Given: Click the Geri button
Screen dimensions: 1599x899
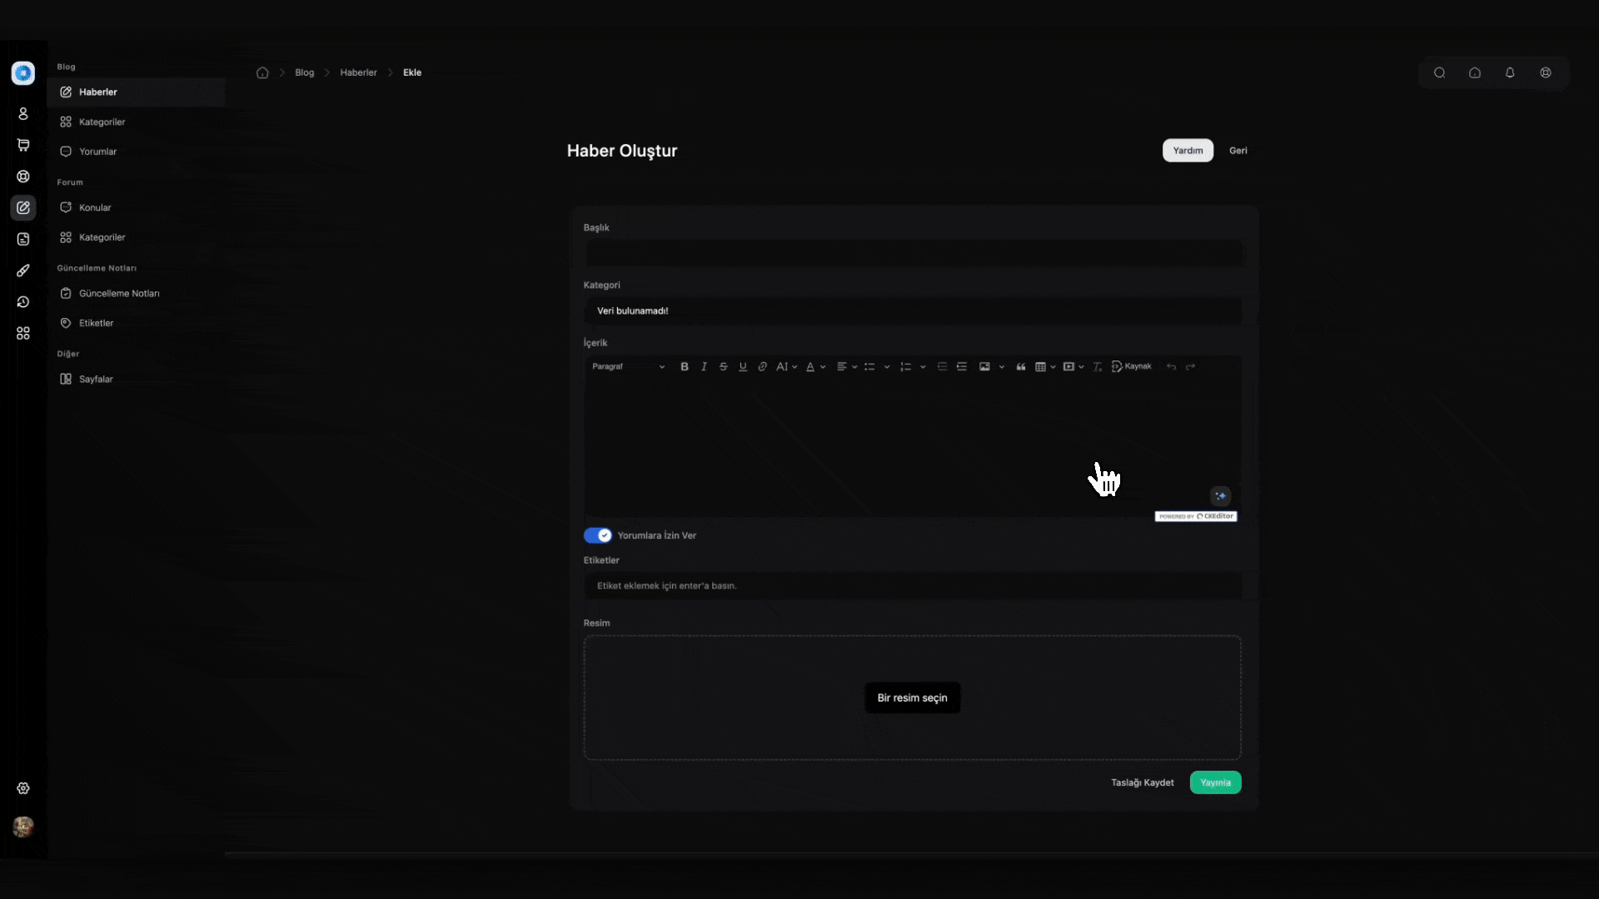Looking at the screenshot, I should coord(1238,151).
